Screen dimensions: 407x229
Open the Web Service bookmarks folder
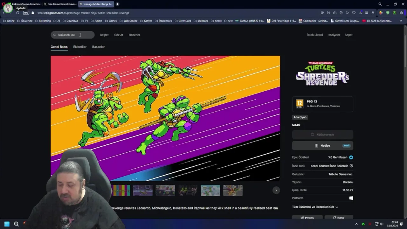pyautogui.click(x=128, y=21)
